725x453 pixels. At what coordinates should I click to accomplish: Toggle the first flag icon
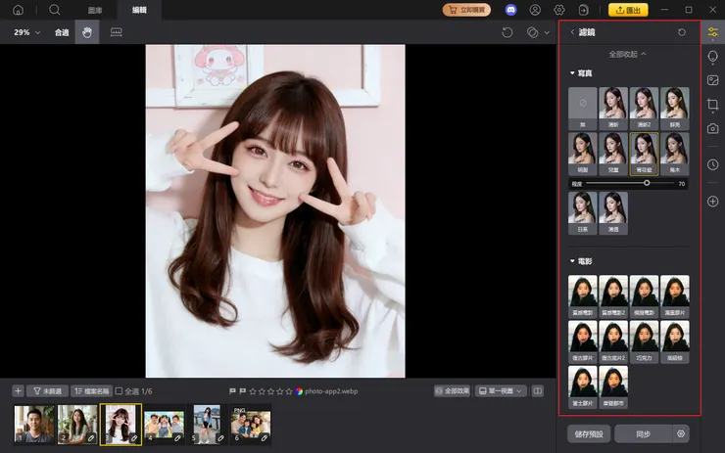[232, 391]
